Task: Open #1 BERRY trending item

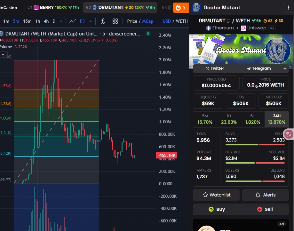Action: pyautogui.click(x=53, y=8)
